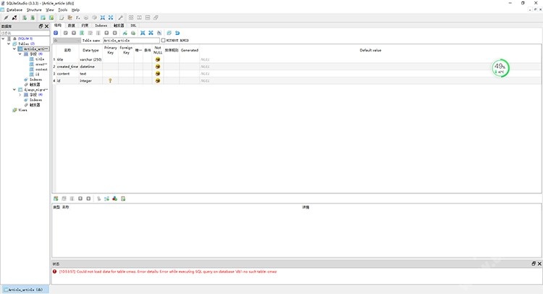Screen dimensions: 543x294
Task: Select the Views node in the tree
Action: coord(22,110)
